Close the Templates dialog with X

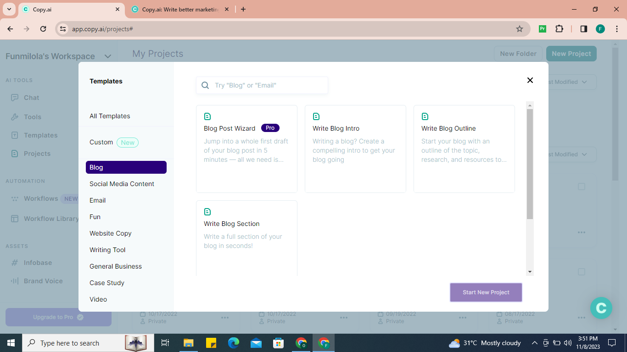click(530, 80)
